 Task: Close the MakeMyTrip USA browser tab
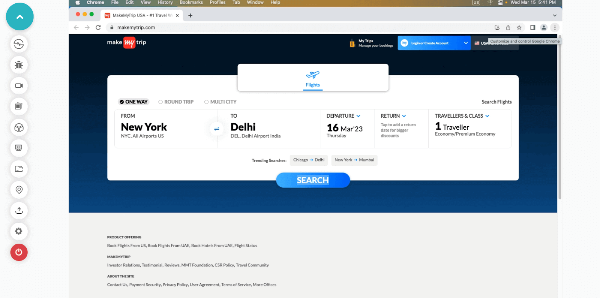click(177, 15)
